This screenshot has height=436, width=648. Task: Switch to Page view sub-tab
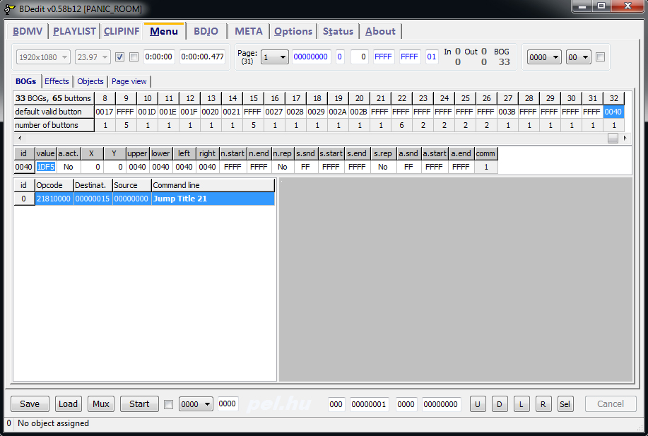click(x=129, y=81)
